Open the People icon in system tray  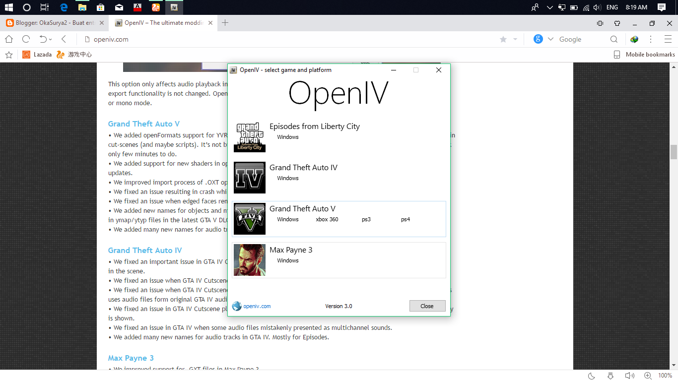click(535, 7)
